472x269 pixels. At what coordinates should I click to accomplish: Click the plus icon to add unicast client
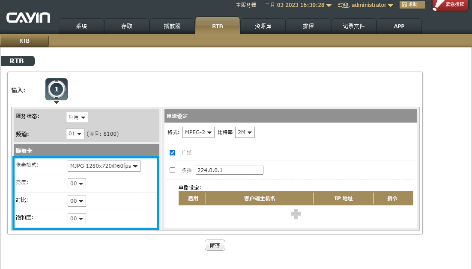pyautogui.click(x=296, y=214)
